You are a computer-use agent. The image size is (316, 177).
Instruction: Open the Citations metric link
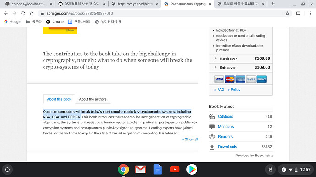[x=225, y=116]
